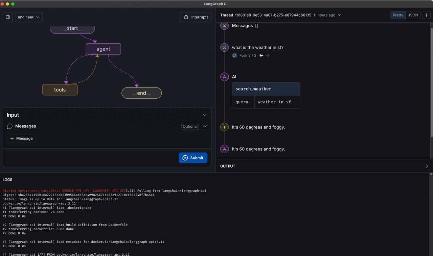Switch to Pretty view

coord(398,15)
